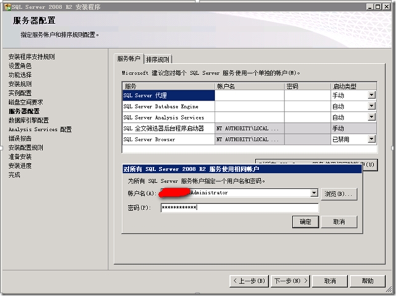Click 错误报告 step in sidebar
396x296 pixels.
tap(20, 138)
